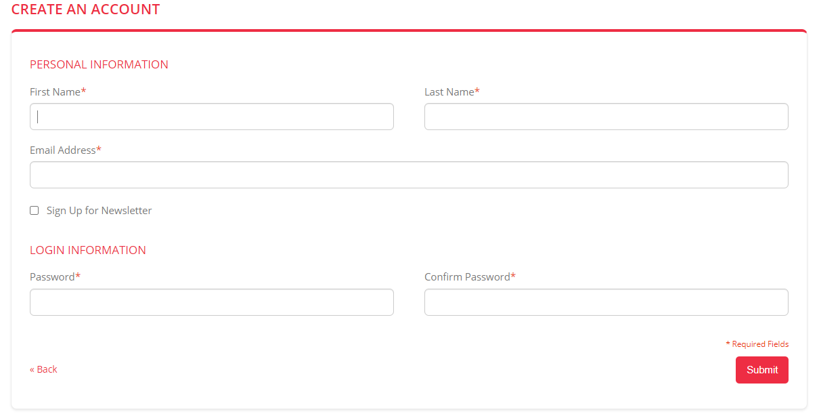Click the Create an Account page heading
This screenshot has width=819, height=414.
click(86, 9)
